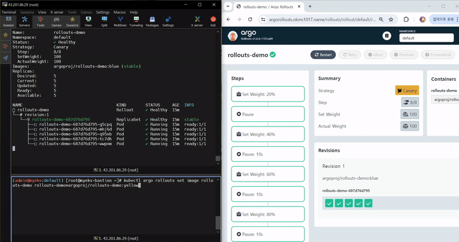Click the Canary strategy badge
The image size is (459, 242).
[407, 91]
